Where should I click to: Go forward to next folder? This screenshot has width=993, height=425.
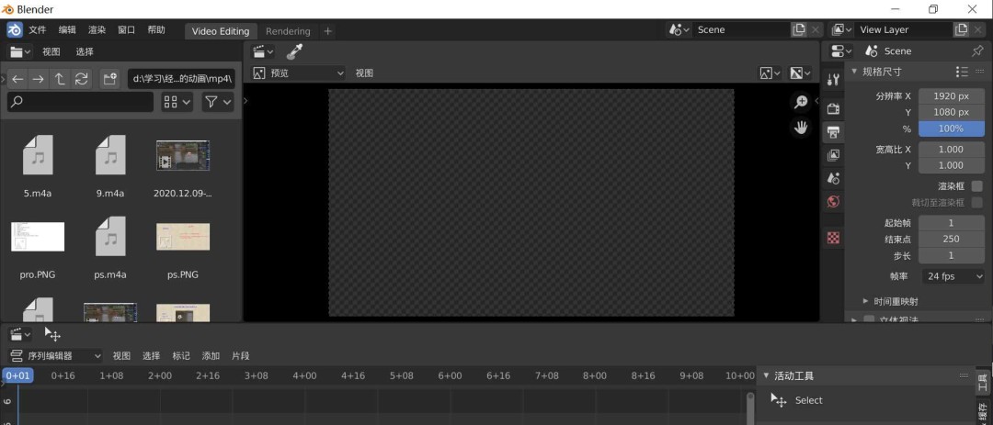39,79
